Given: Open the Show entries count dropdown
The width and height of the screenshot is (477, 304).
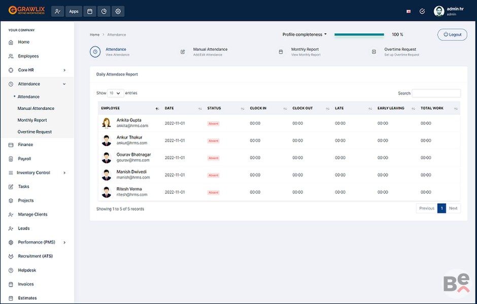Looking at the screenshot, I should click(116, 93).
